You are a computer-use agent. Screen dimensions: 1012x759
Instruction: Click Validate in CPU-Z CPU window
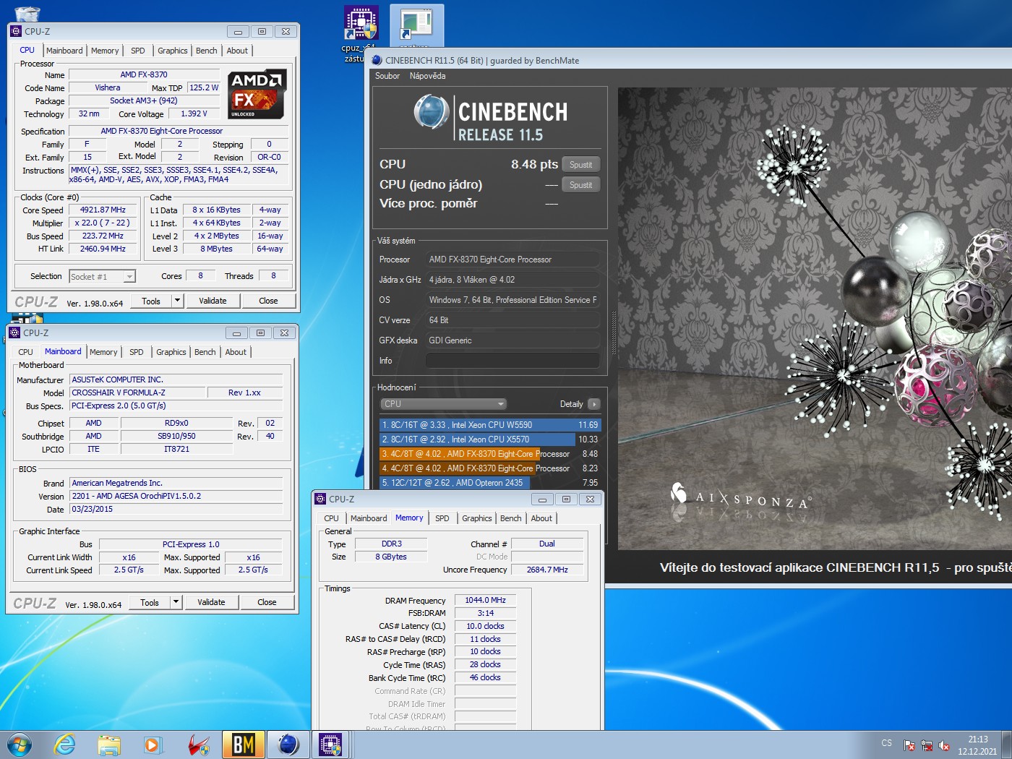[x=213, y=301]
